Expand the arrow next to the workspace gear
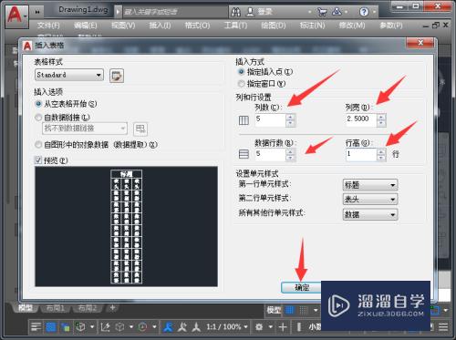This screenshot has width=456, height=340. (270, 327)
